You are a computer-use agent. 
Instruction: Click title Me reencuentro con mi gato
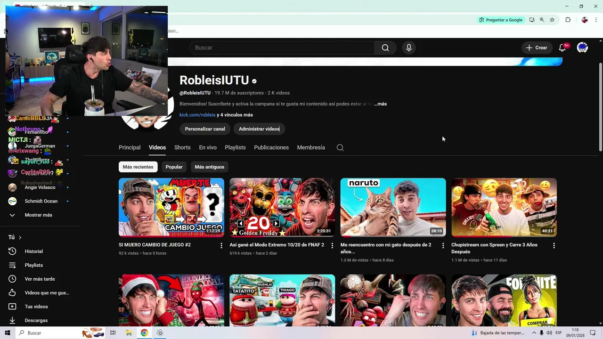click(x=386, y=248)
